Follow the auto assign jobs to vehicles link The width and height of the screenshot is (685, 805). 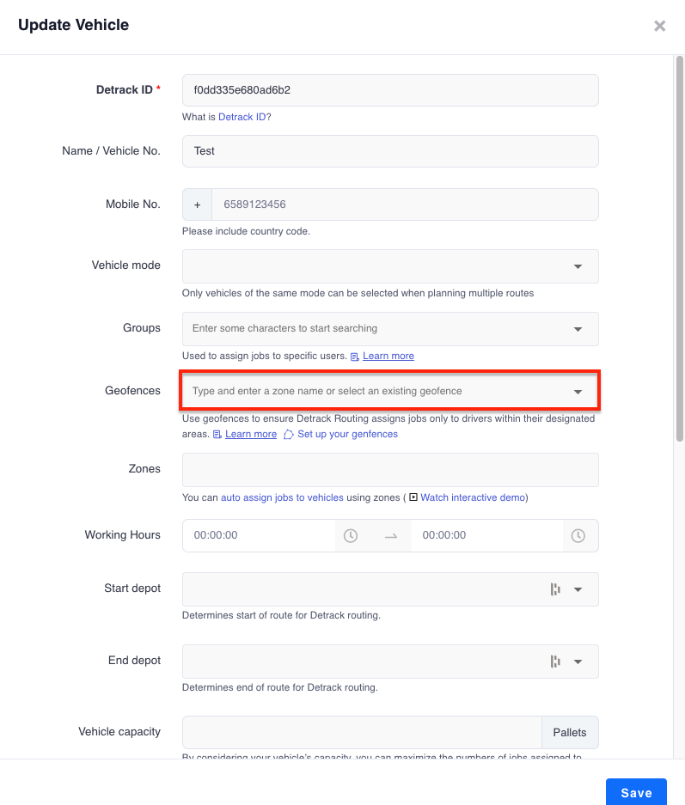(282, 497)
